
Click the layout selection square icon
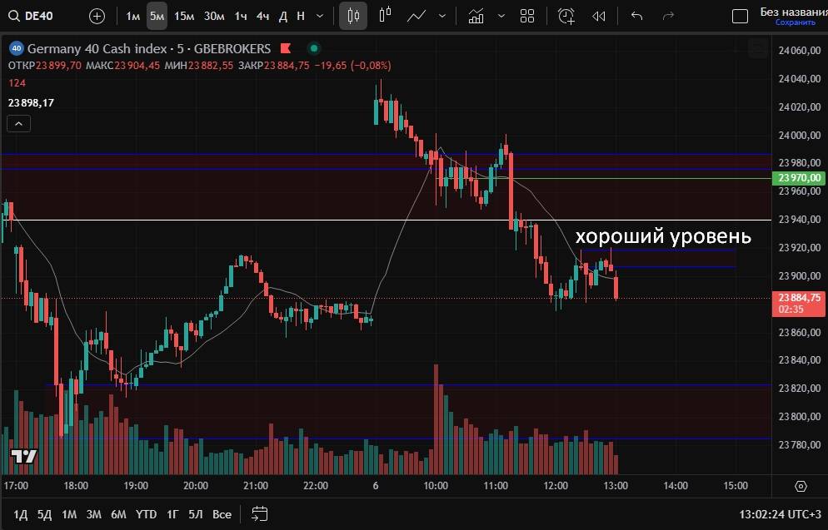740,16
